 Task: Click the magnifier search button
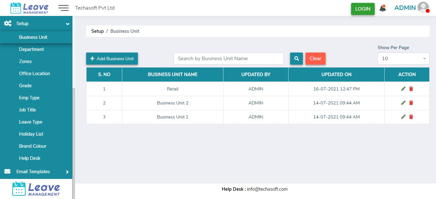tap(296, 59)
